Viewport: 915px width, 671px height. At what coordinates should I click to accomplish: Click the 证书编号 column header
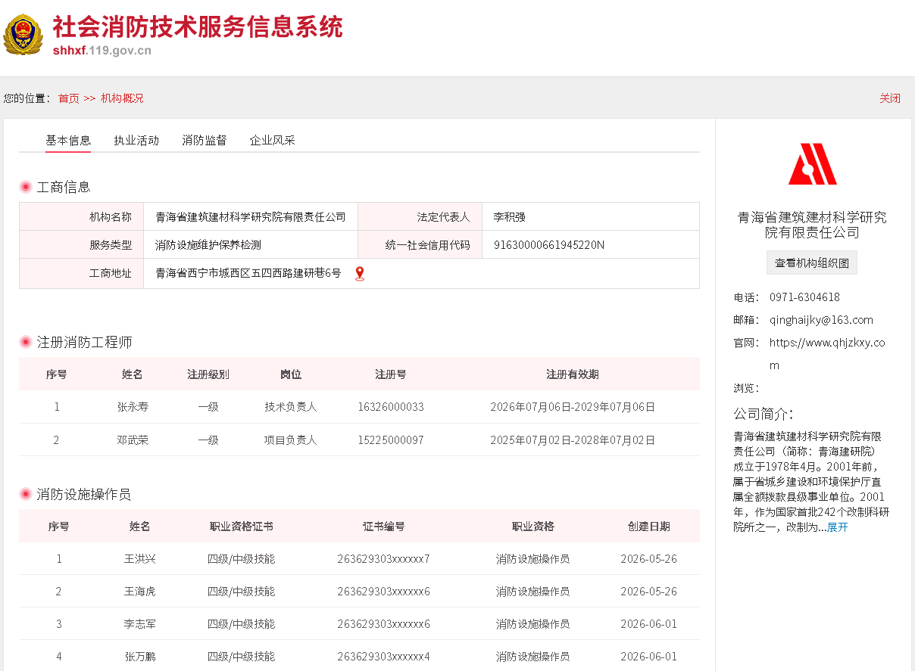[x=383, y=527]
